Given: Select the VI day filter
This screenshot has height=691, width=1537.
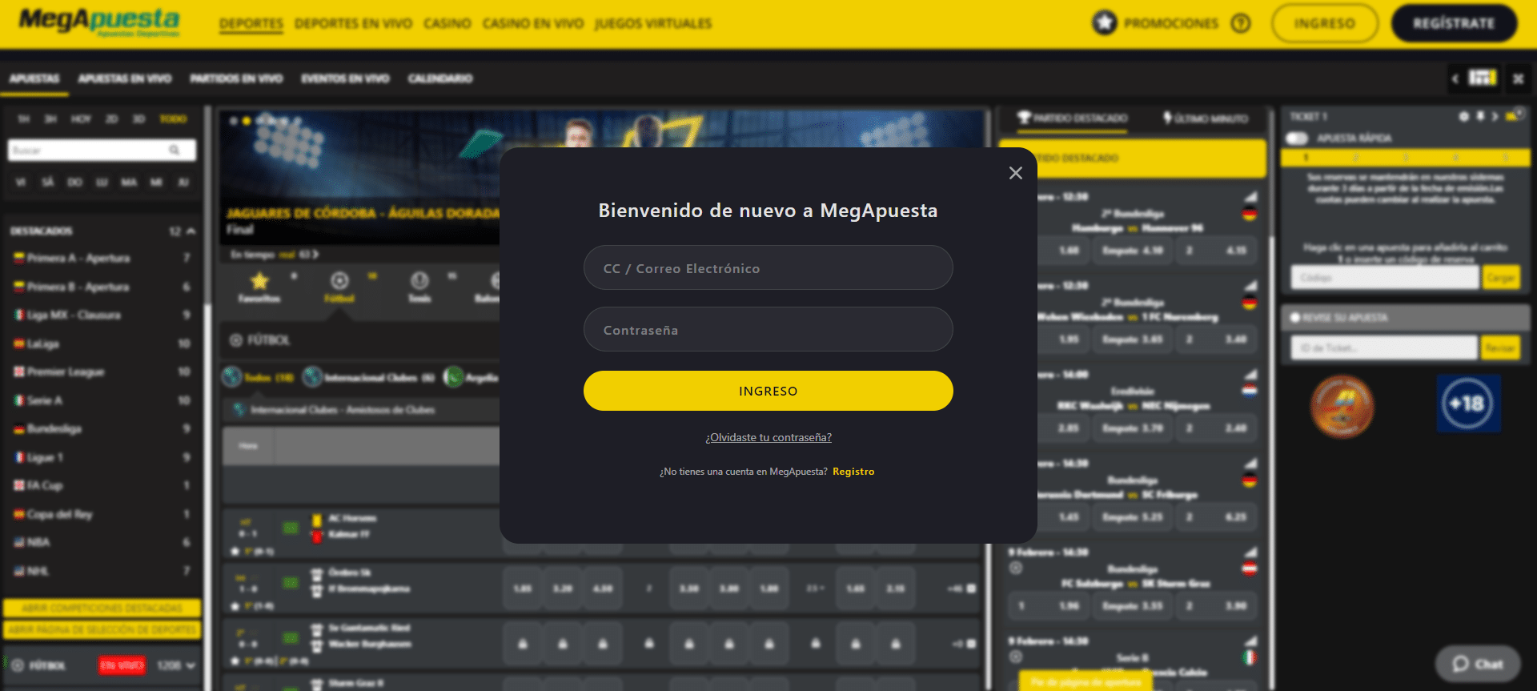Looking at the screenshot, I should [x=21, y=183].
